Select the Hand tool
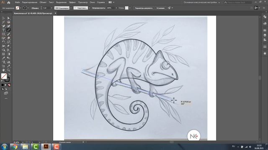Image resolution: width=268 pixels, height=150 pixels. (x=3, y=70)
